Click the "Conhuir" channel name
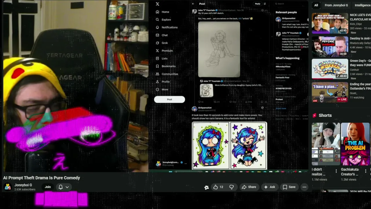 (354, 70)
